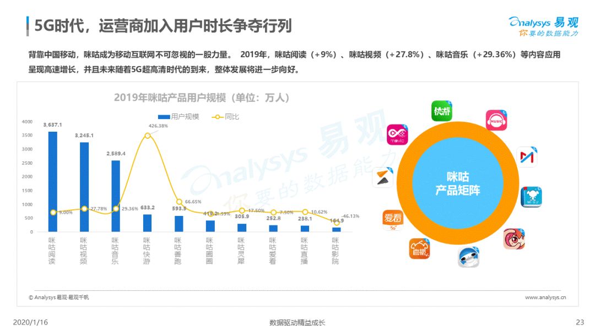Click the www.analysys.cn link
Image resolution: width=595 pixels, height=335 pixels.
pyautogui.click(x=545, y=298)
